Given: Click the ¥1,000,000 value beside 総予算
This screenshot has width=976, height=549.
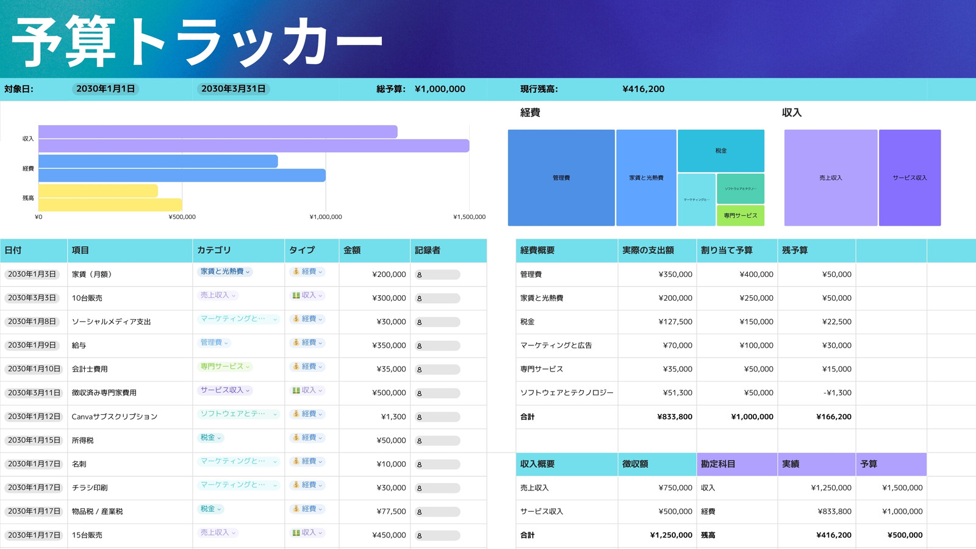Looking at the screenshot, I should [x=440, y=89].
